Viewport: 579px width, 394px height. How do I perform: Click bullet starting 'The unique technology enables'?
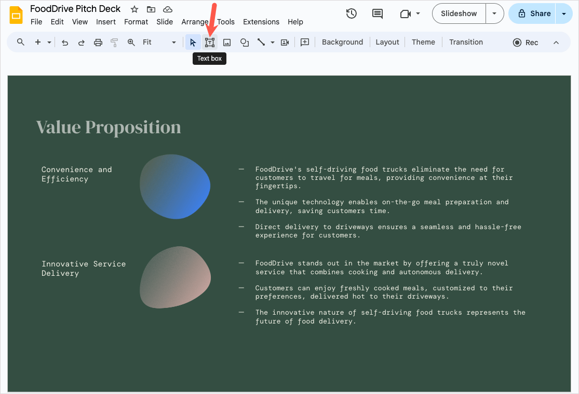382,206
